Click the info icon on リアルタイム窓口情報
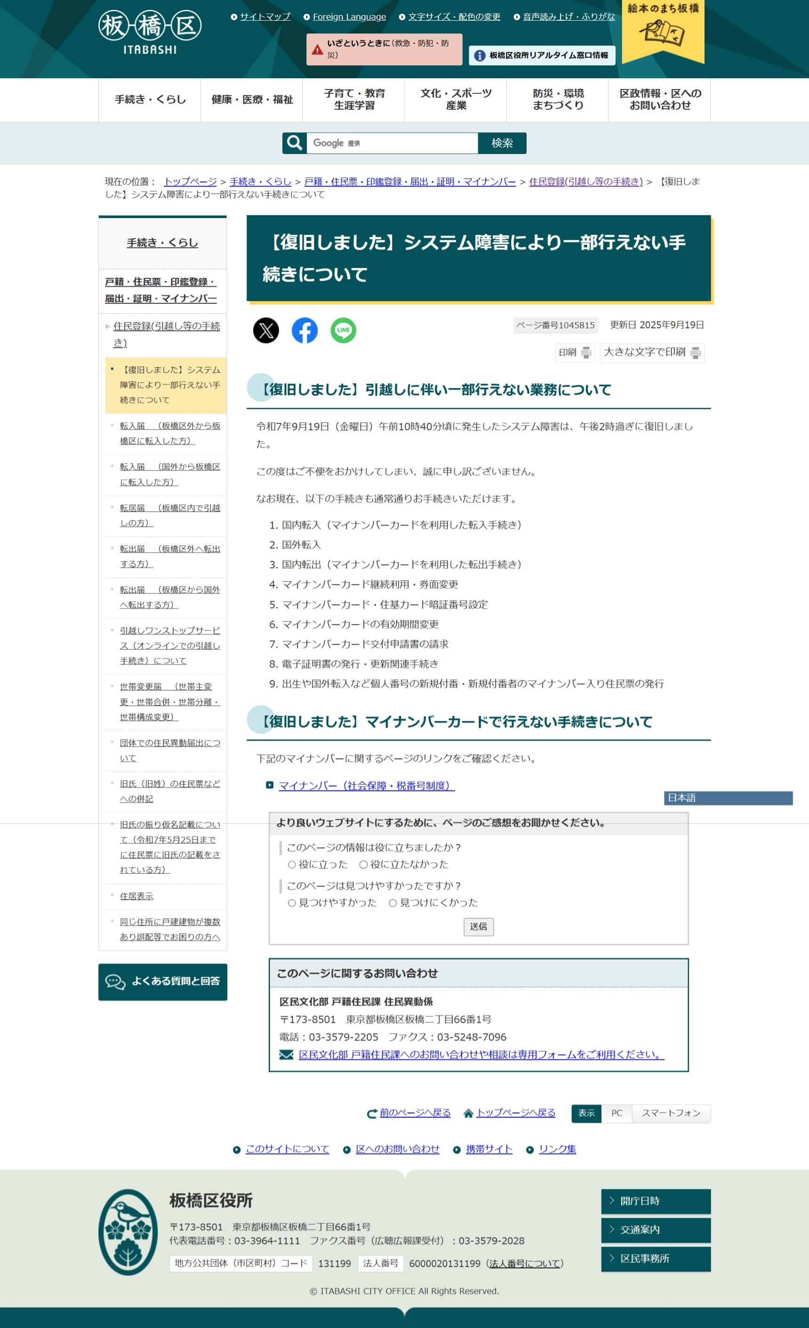This screenshot has height=1328, width=809. click(x=480, y=56)
